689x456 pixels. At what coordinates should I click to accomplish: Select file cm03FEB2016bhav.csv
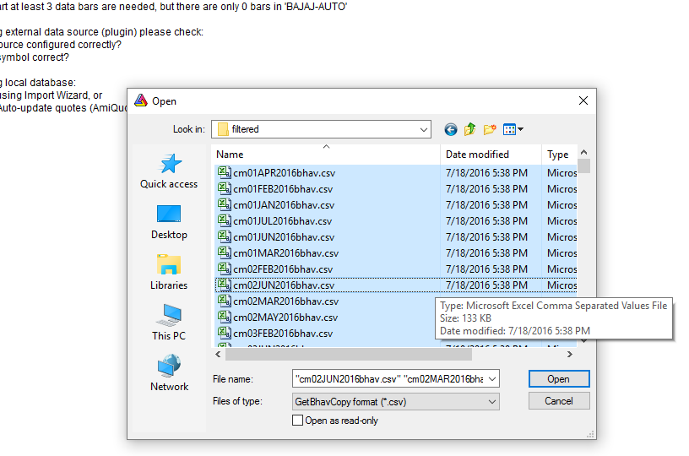point(283,334)
